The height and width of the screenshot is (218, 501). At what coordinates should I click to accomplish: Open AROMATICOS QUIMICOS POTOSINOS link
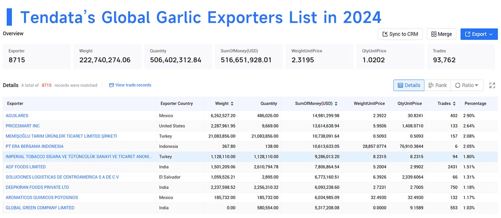click(x=42, y=197)
